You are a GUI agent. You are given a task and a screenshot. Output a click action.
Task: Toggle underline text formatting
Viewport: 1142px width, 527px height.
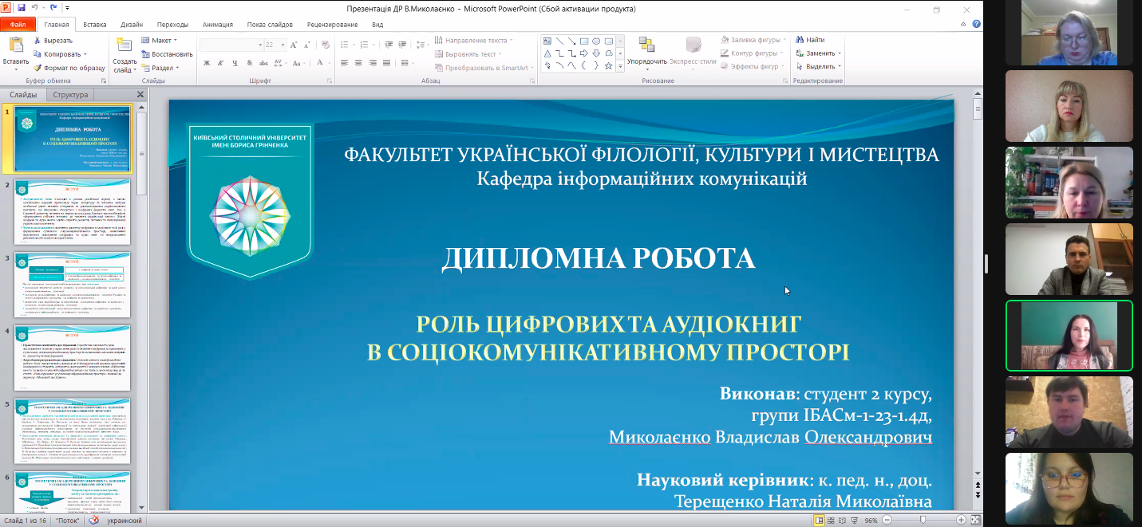click(x=234, y=63)
